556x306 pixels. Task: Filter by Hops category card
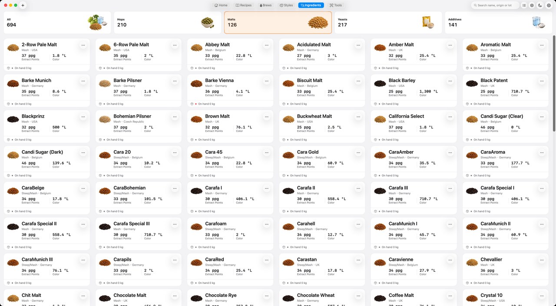168,23
